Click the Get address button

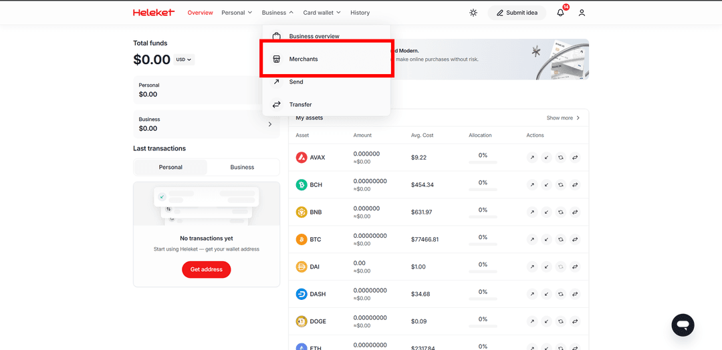tap(207, 270)
